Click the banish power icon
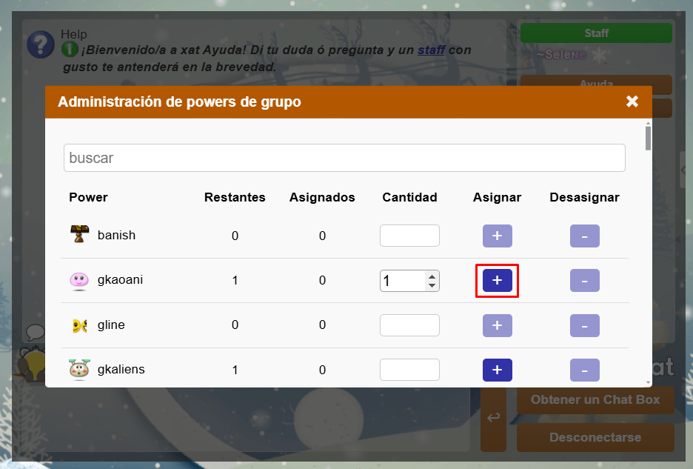Image resolution: width=693 pixels, height=469 pixels. (79, 236)
